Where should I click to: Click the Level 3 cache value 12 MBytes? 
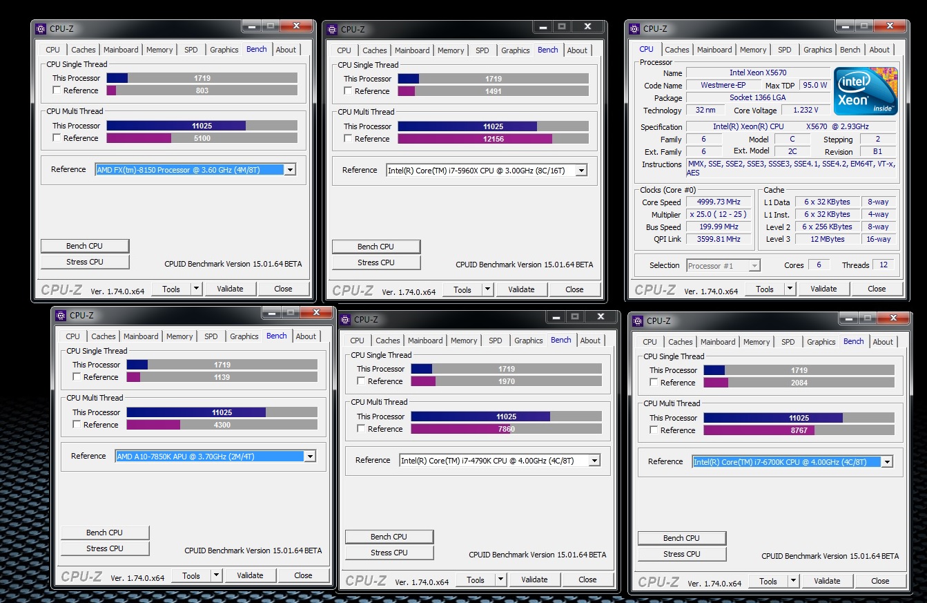pyautogui.click(x=828, y=239)
